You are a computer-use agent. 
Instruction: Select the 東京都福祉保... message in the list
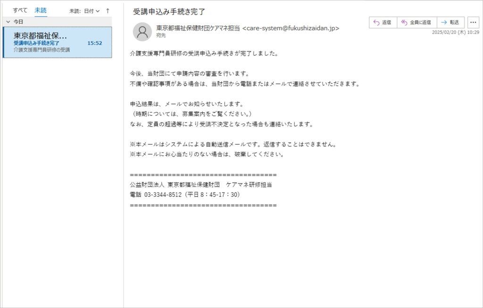point(57,42)
